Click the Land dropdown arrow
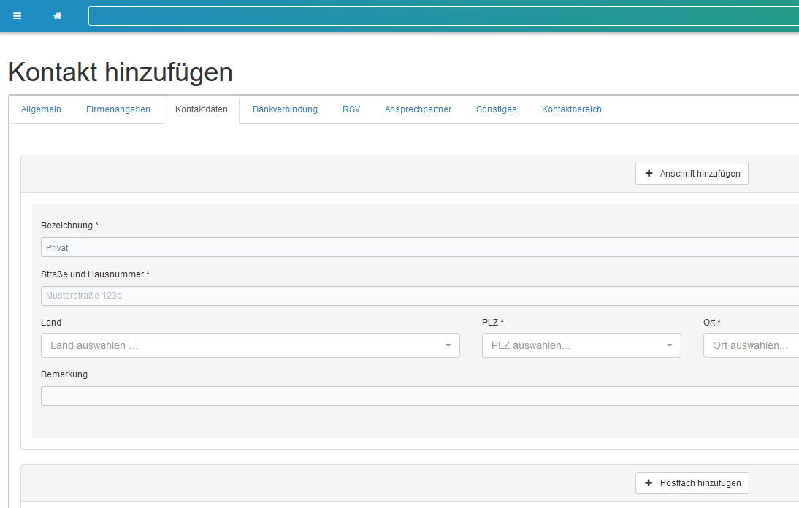 (x=448, y=345)
